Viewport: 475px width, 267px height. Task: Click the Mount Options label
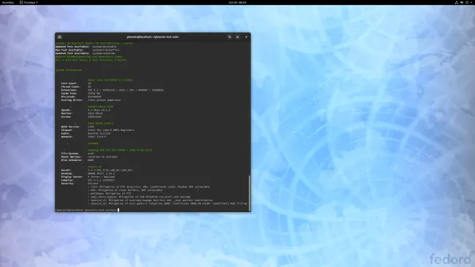72,157
